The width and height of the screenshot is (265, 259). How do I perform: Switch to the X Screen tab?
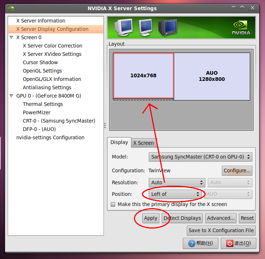pyautogui.click(x=143, y=143)
